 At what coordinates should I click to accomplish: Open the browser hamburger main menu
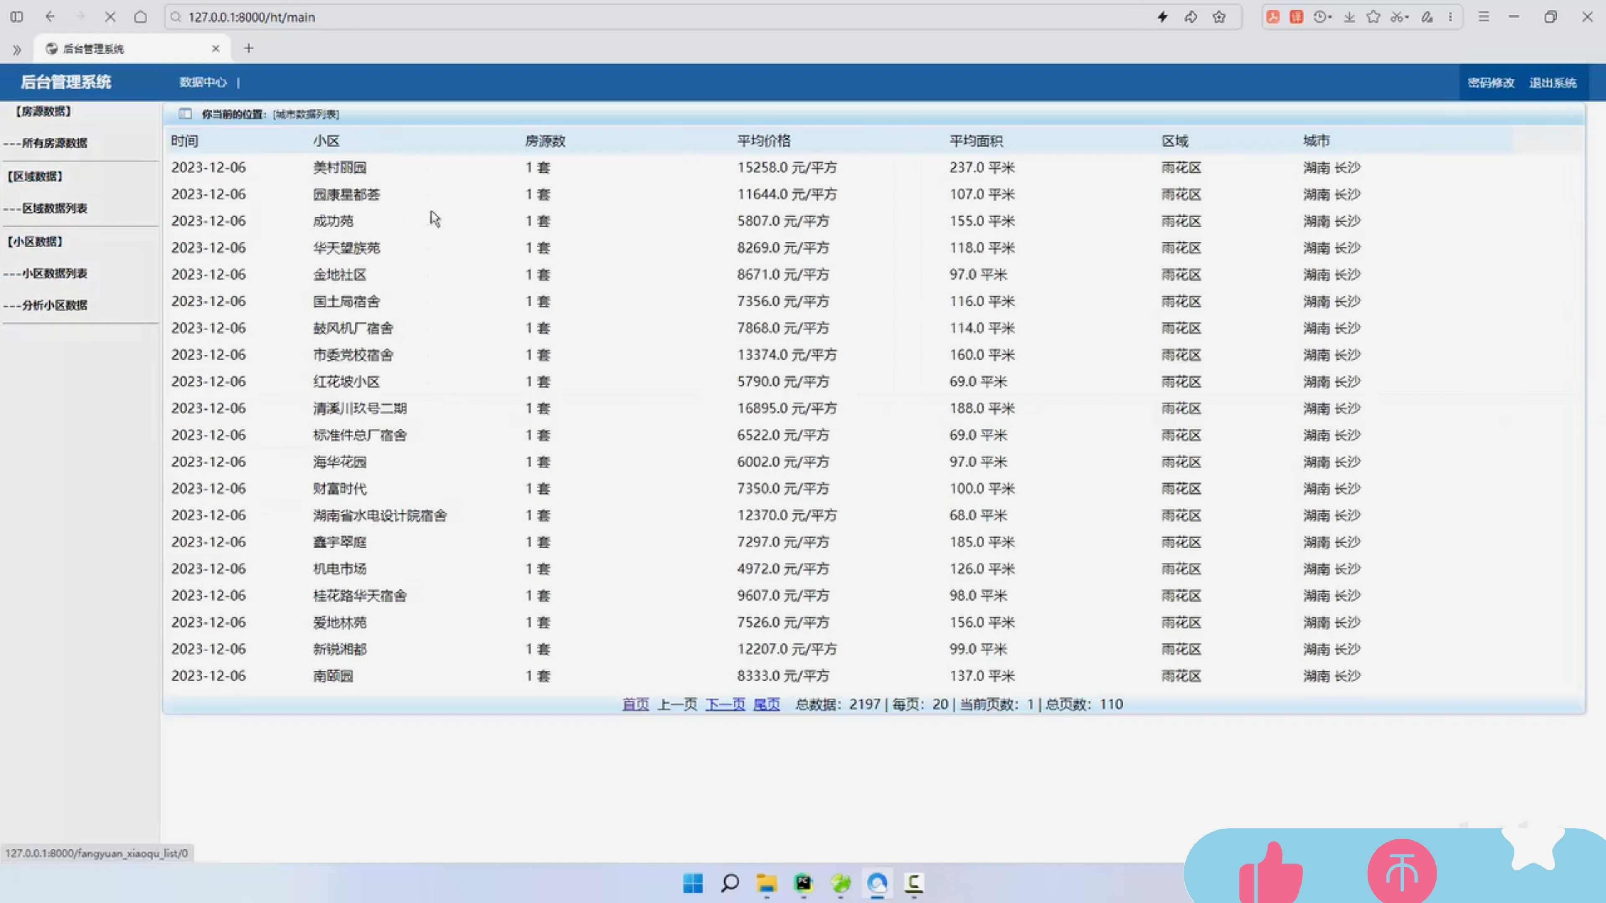tap(1484, 17)
